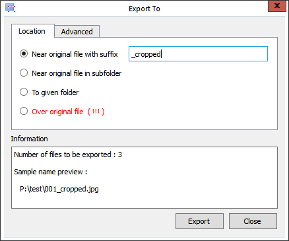Click the 'Number of files to be exported' line
The width and height of the screenshot is (289, 241).
pos(68,155)
